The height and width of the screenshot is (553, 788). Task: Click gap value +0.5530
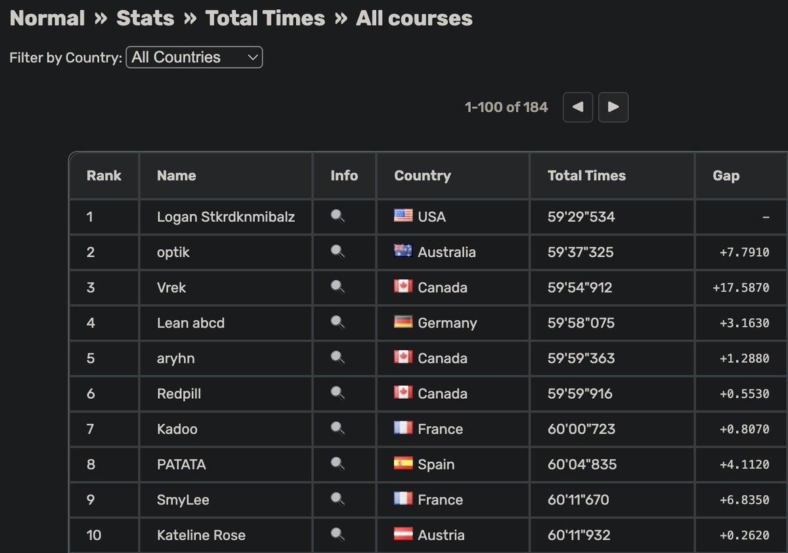coord(745,394)
